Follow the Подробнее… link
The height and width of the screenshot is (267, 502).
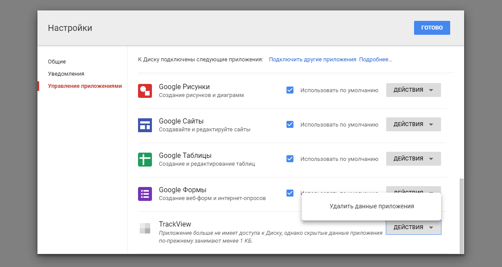click(x=376, y=60)
